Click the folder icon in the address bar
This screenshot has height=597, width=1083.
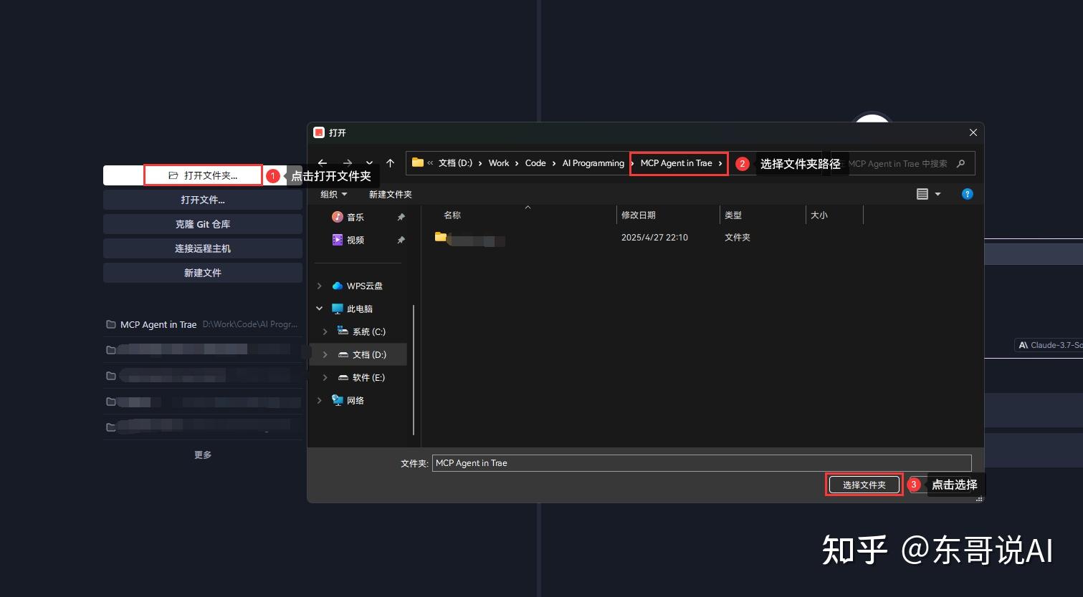tap(417, 162)
